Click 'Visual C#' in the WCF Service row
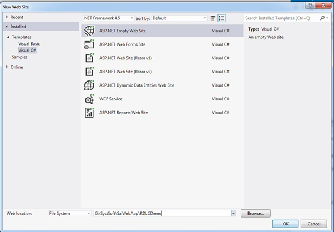The width and height of the screenshot is (334, 232). 220,99
